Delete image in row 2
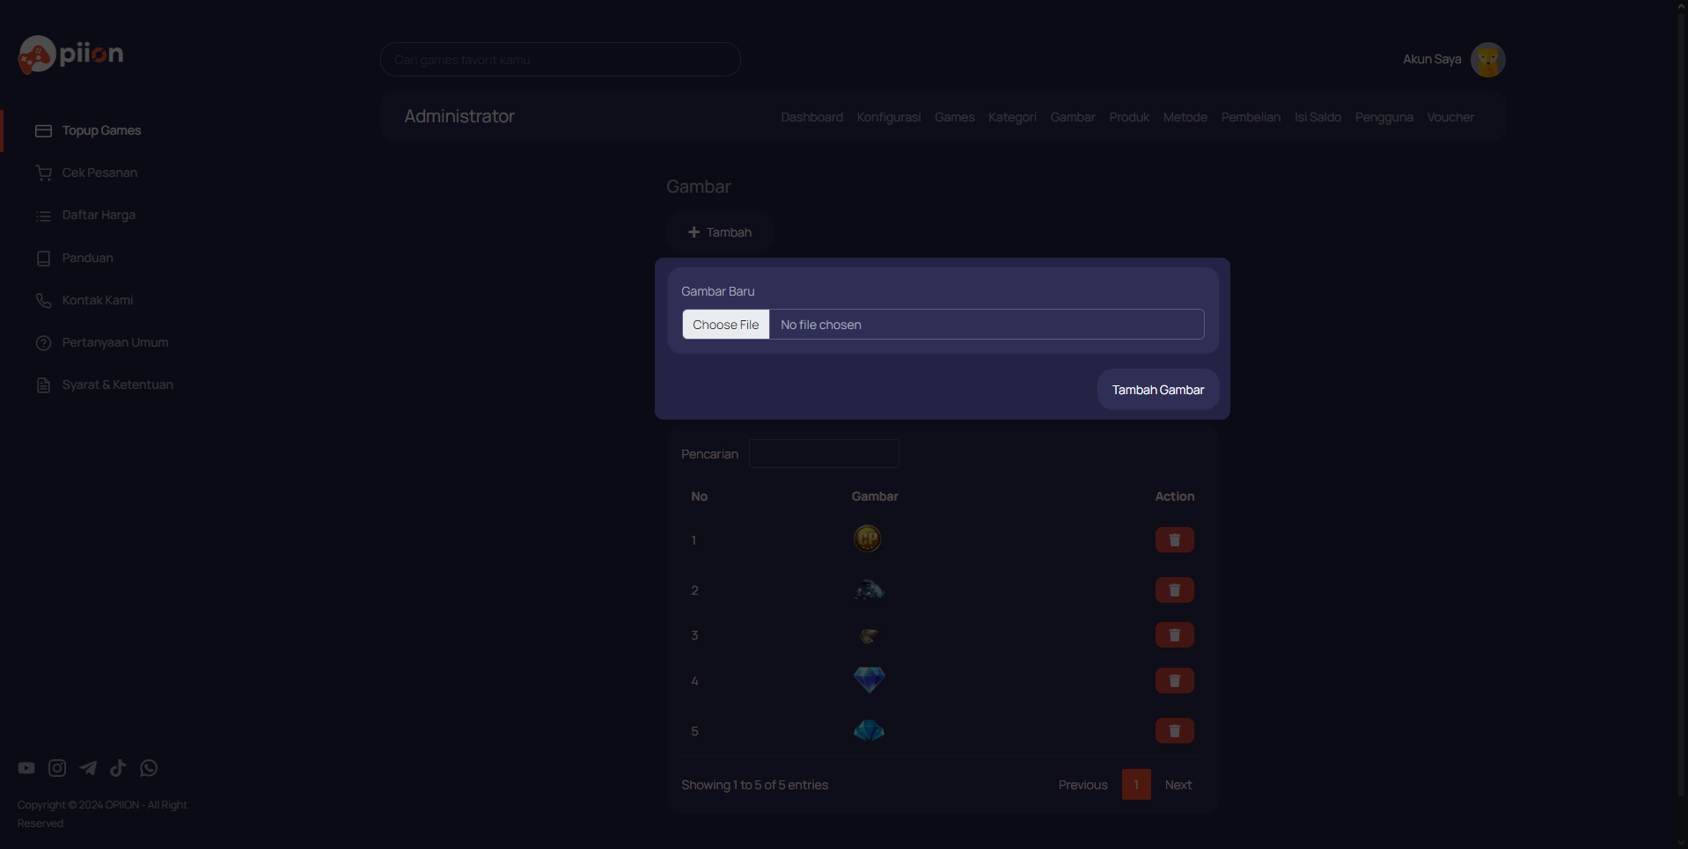Viewport: 1688px width, 849px height. (1174, 590)
